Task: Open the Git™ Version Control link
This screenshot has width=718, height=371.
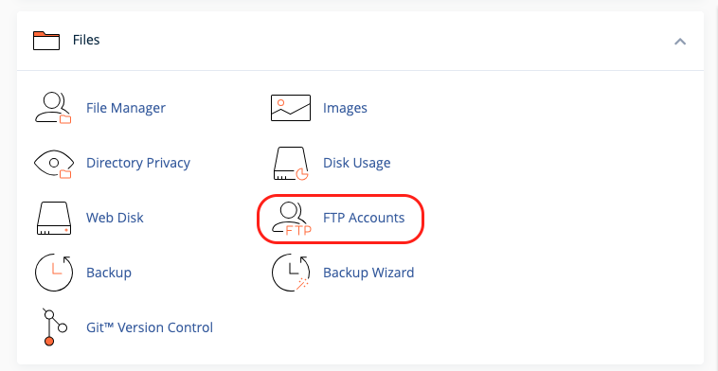Action: 150,327
